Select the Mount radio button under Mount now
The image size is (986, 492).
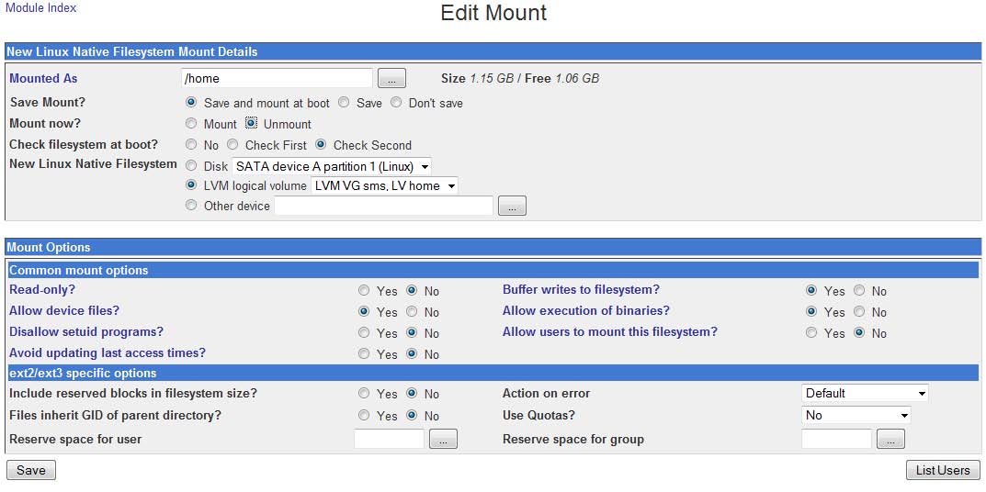(191, 124)
